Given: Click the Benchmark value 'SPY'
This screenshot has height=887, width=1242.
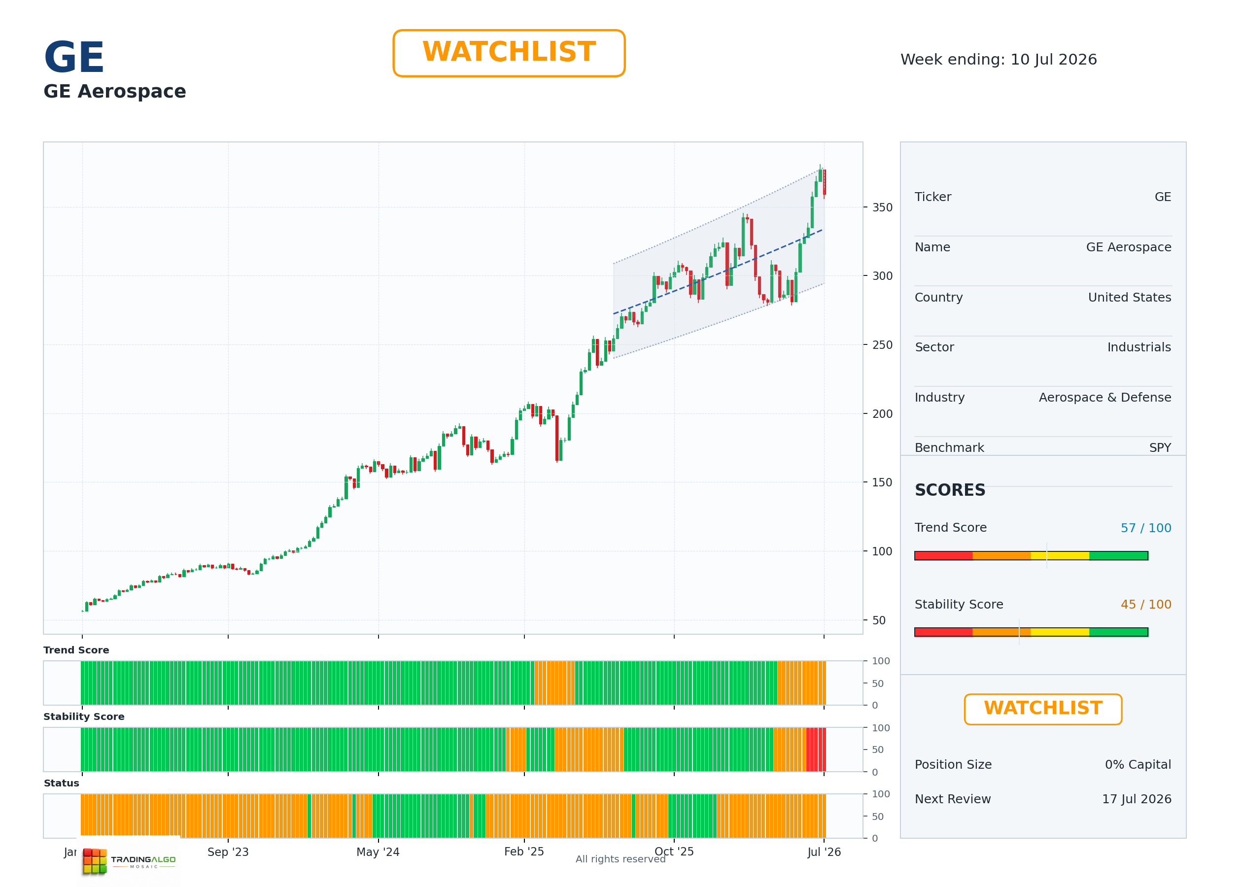Looking at the screenshot, I should [x=1160, y=447].
